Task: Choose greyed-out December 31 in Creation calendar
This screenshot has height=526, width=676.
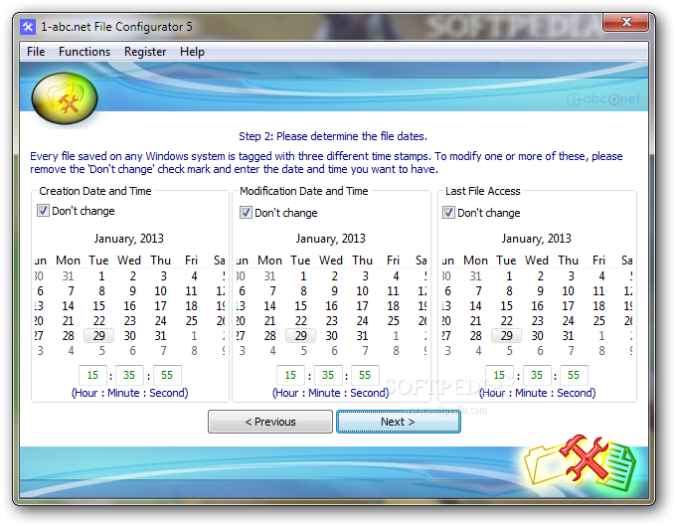Action: click(69, 276)
